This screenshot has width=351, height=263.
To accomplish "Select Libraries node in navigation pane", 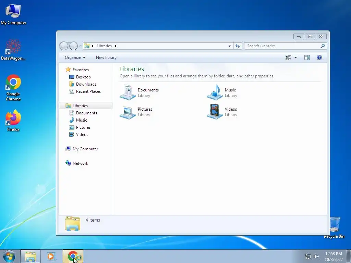I will point(86,105).
